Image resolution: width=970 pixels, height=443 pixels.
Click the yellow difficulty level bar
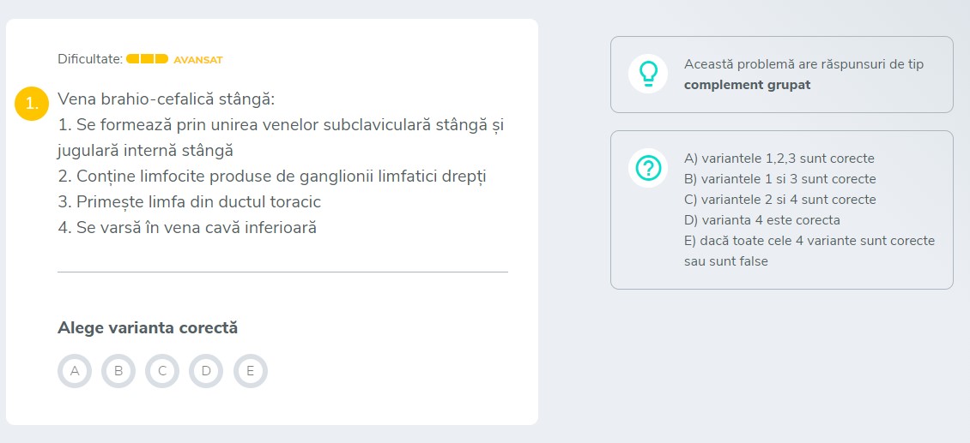coord(148,59)
